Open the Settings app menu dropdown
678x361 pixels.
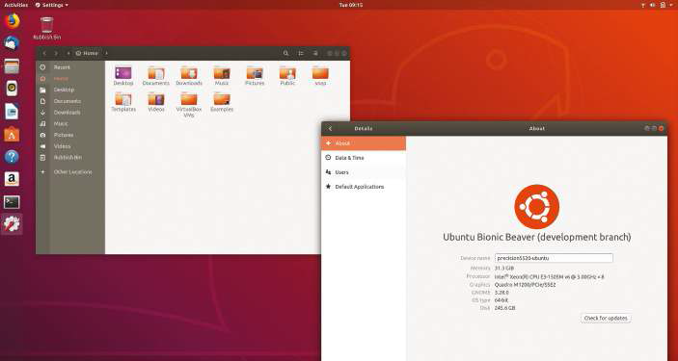(x=51, y=5)
